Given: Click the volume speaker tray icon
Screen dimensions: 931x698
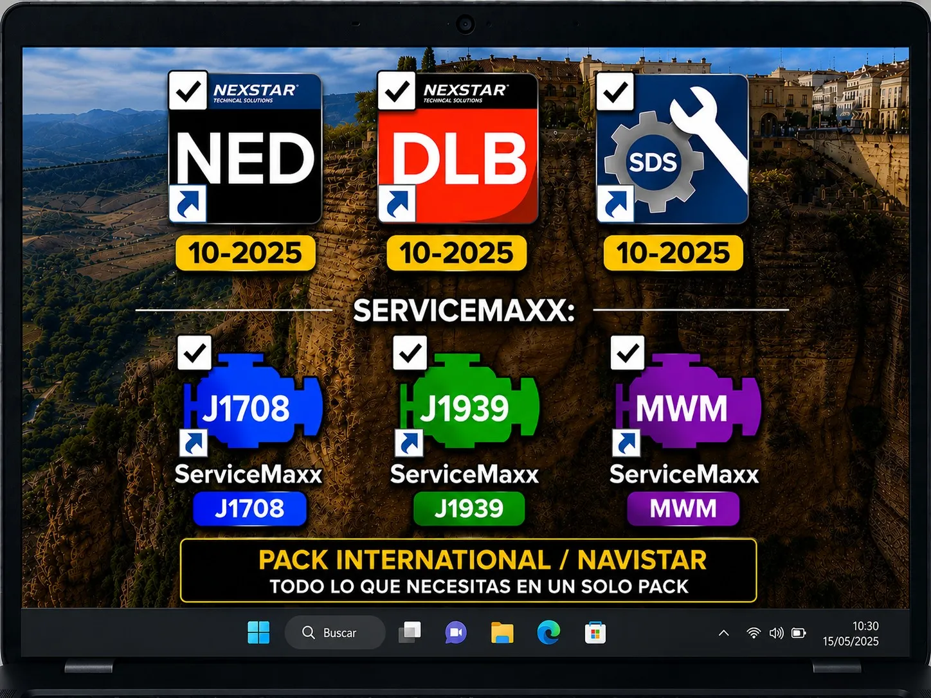Looking at the screenshot, I should [776, 633].
